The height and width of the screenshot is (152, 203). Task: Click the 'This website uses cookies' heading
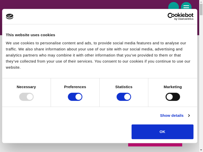pyautogui.click(x=30, y=35)
